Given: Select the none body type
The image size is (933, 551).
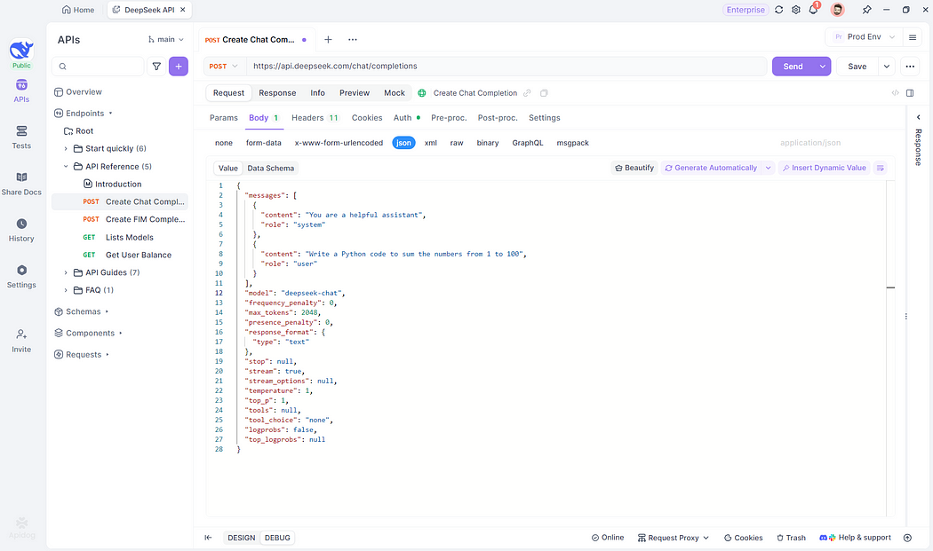Looking at the screenshot, I should pyautogui.click(x=224, y=143).
